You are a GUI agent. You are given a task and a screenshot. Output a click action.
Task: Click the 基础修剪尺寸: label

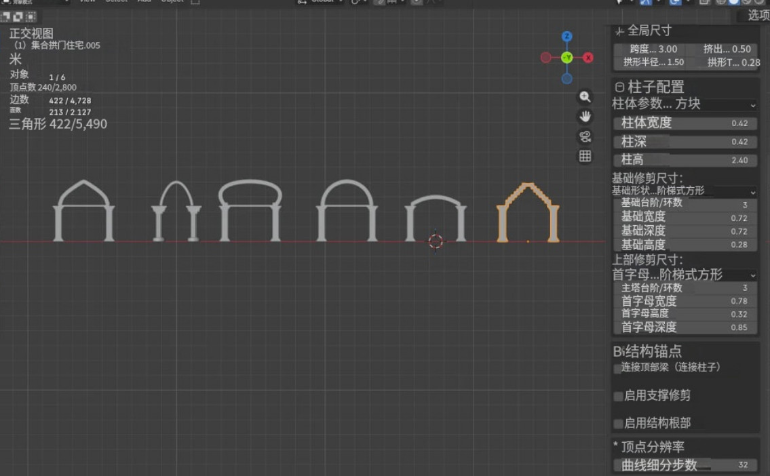pos(647,178)
